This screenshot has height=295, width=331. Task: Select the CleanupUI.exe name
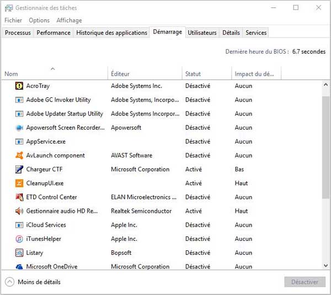(45, 183)
